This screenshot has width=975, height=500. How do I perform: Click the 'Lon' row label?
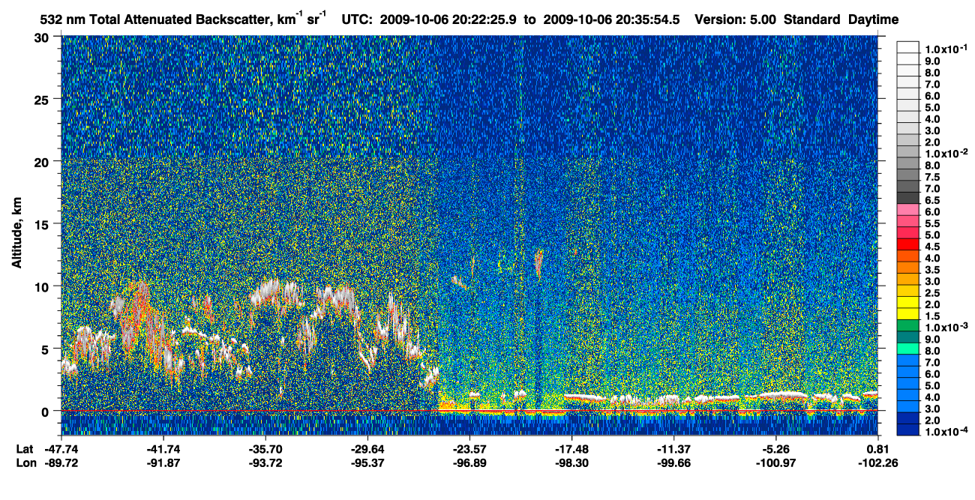point(25,463)
